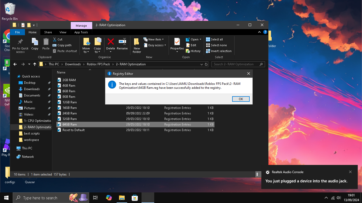The image size is (362, 203).
Task: Open the Customize Quick Access Toolbar dropdown
Action: pyautogui.click(x=34, y=25)
